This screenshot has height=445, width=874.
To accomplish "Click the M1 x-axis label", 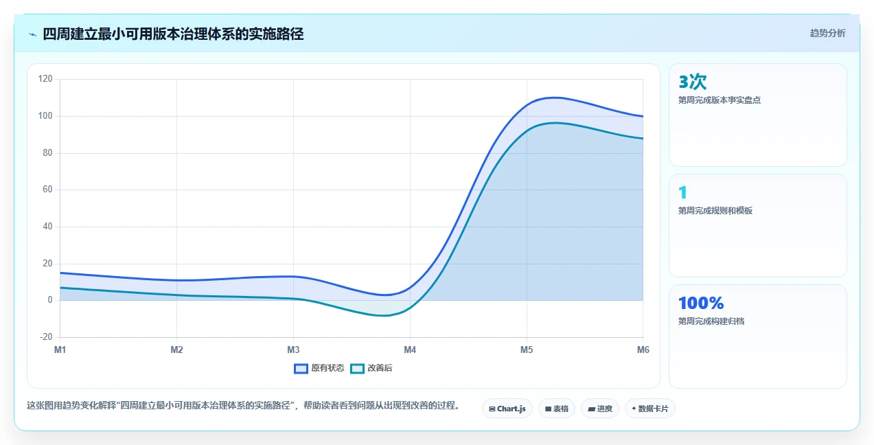I will pyautogui.click(x=60, y=350).
